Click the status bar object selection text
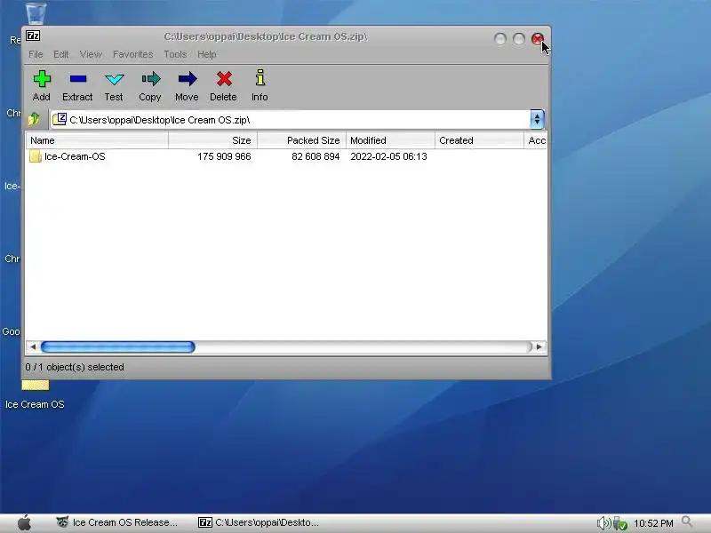This screenshot has height=533, width=711. [x=75, y=367]
